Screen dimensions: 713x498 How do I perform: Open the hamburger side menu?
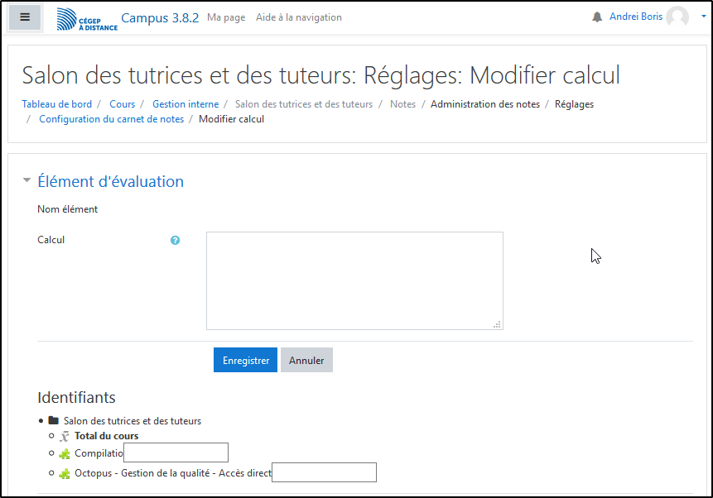(25, 17)
